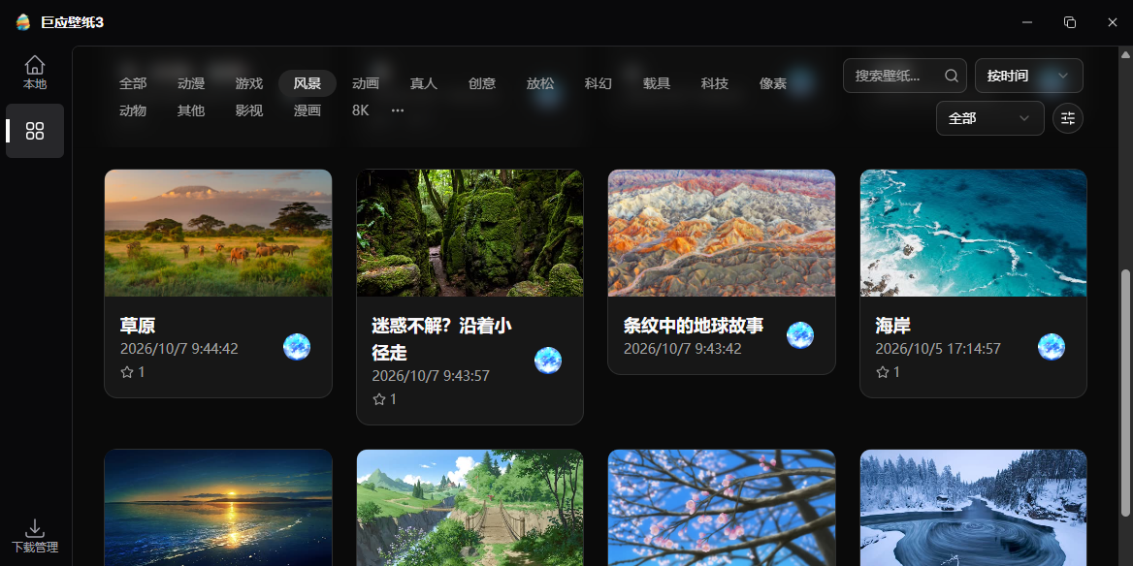Click the title 条纹中的地球故事
1133x566 pixels.
(694, 326)
